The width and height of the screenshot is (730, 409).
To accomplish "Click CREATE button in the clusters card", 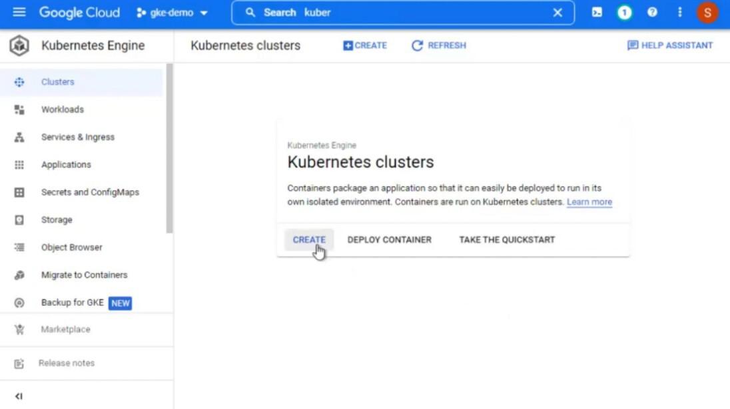I will [x=309, y=240].
